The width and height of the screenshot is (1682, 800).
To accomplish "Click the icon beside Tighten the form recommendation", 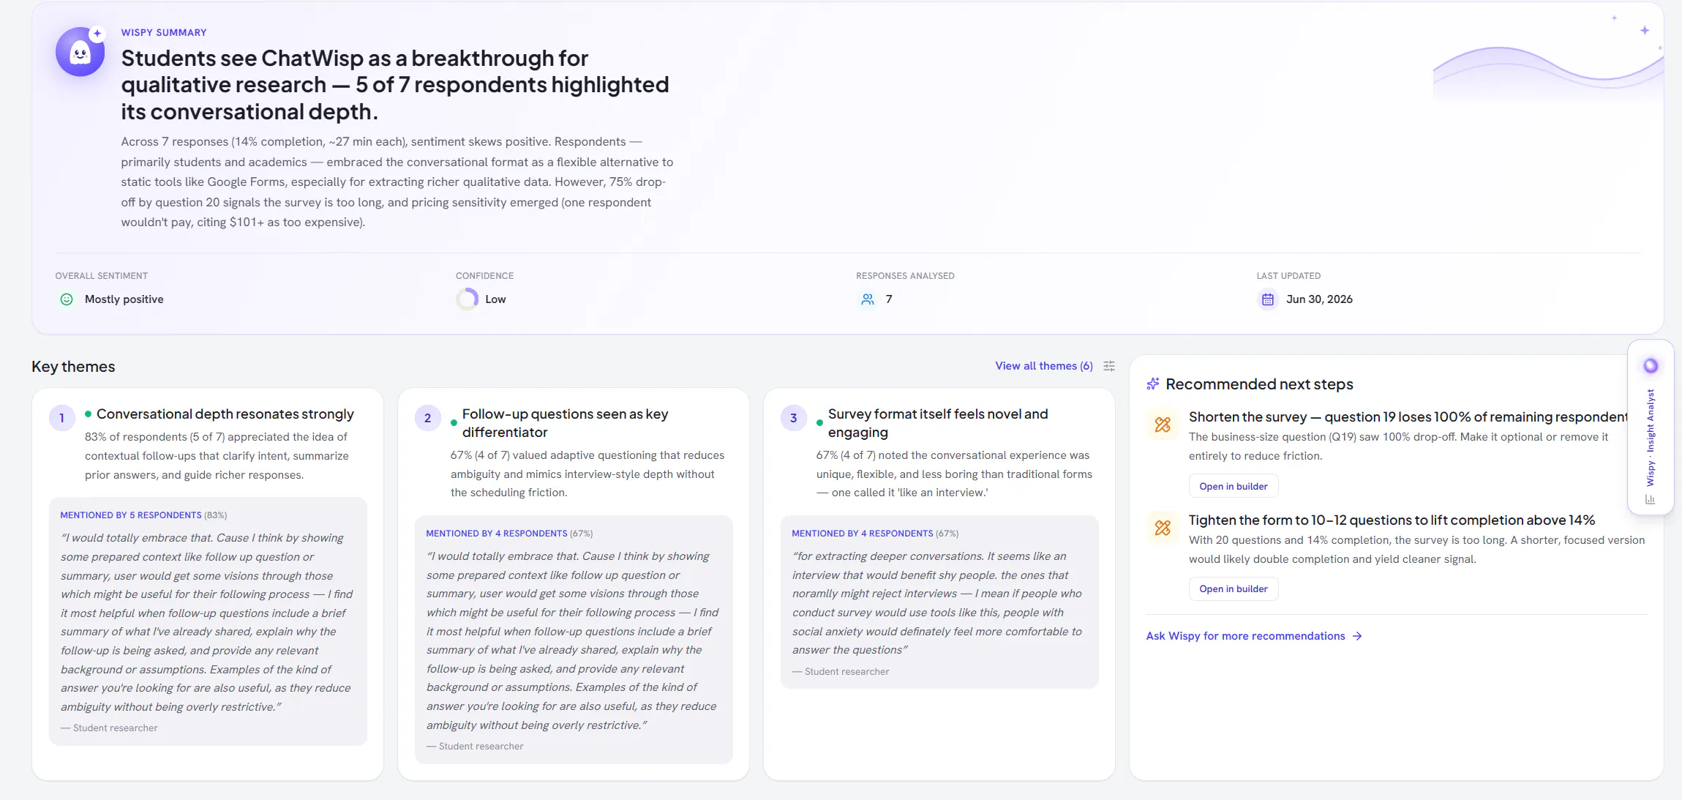I will 1163,528.
